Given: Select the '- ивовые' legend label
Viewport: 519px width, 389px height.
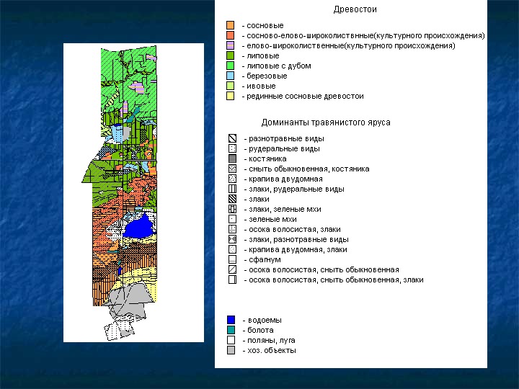Looking at the screenshot, I should [259, 86].
